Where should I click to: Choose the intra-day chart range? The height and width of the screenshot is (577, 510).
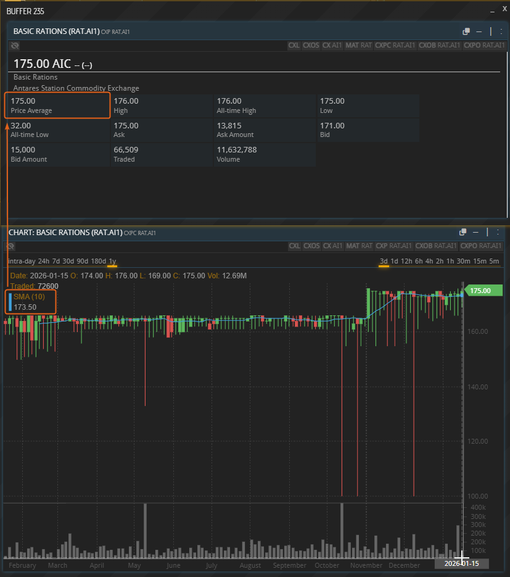[21, 261]
